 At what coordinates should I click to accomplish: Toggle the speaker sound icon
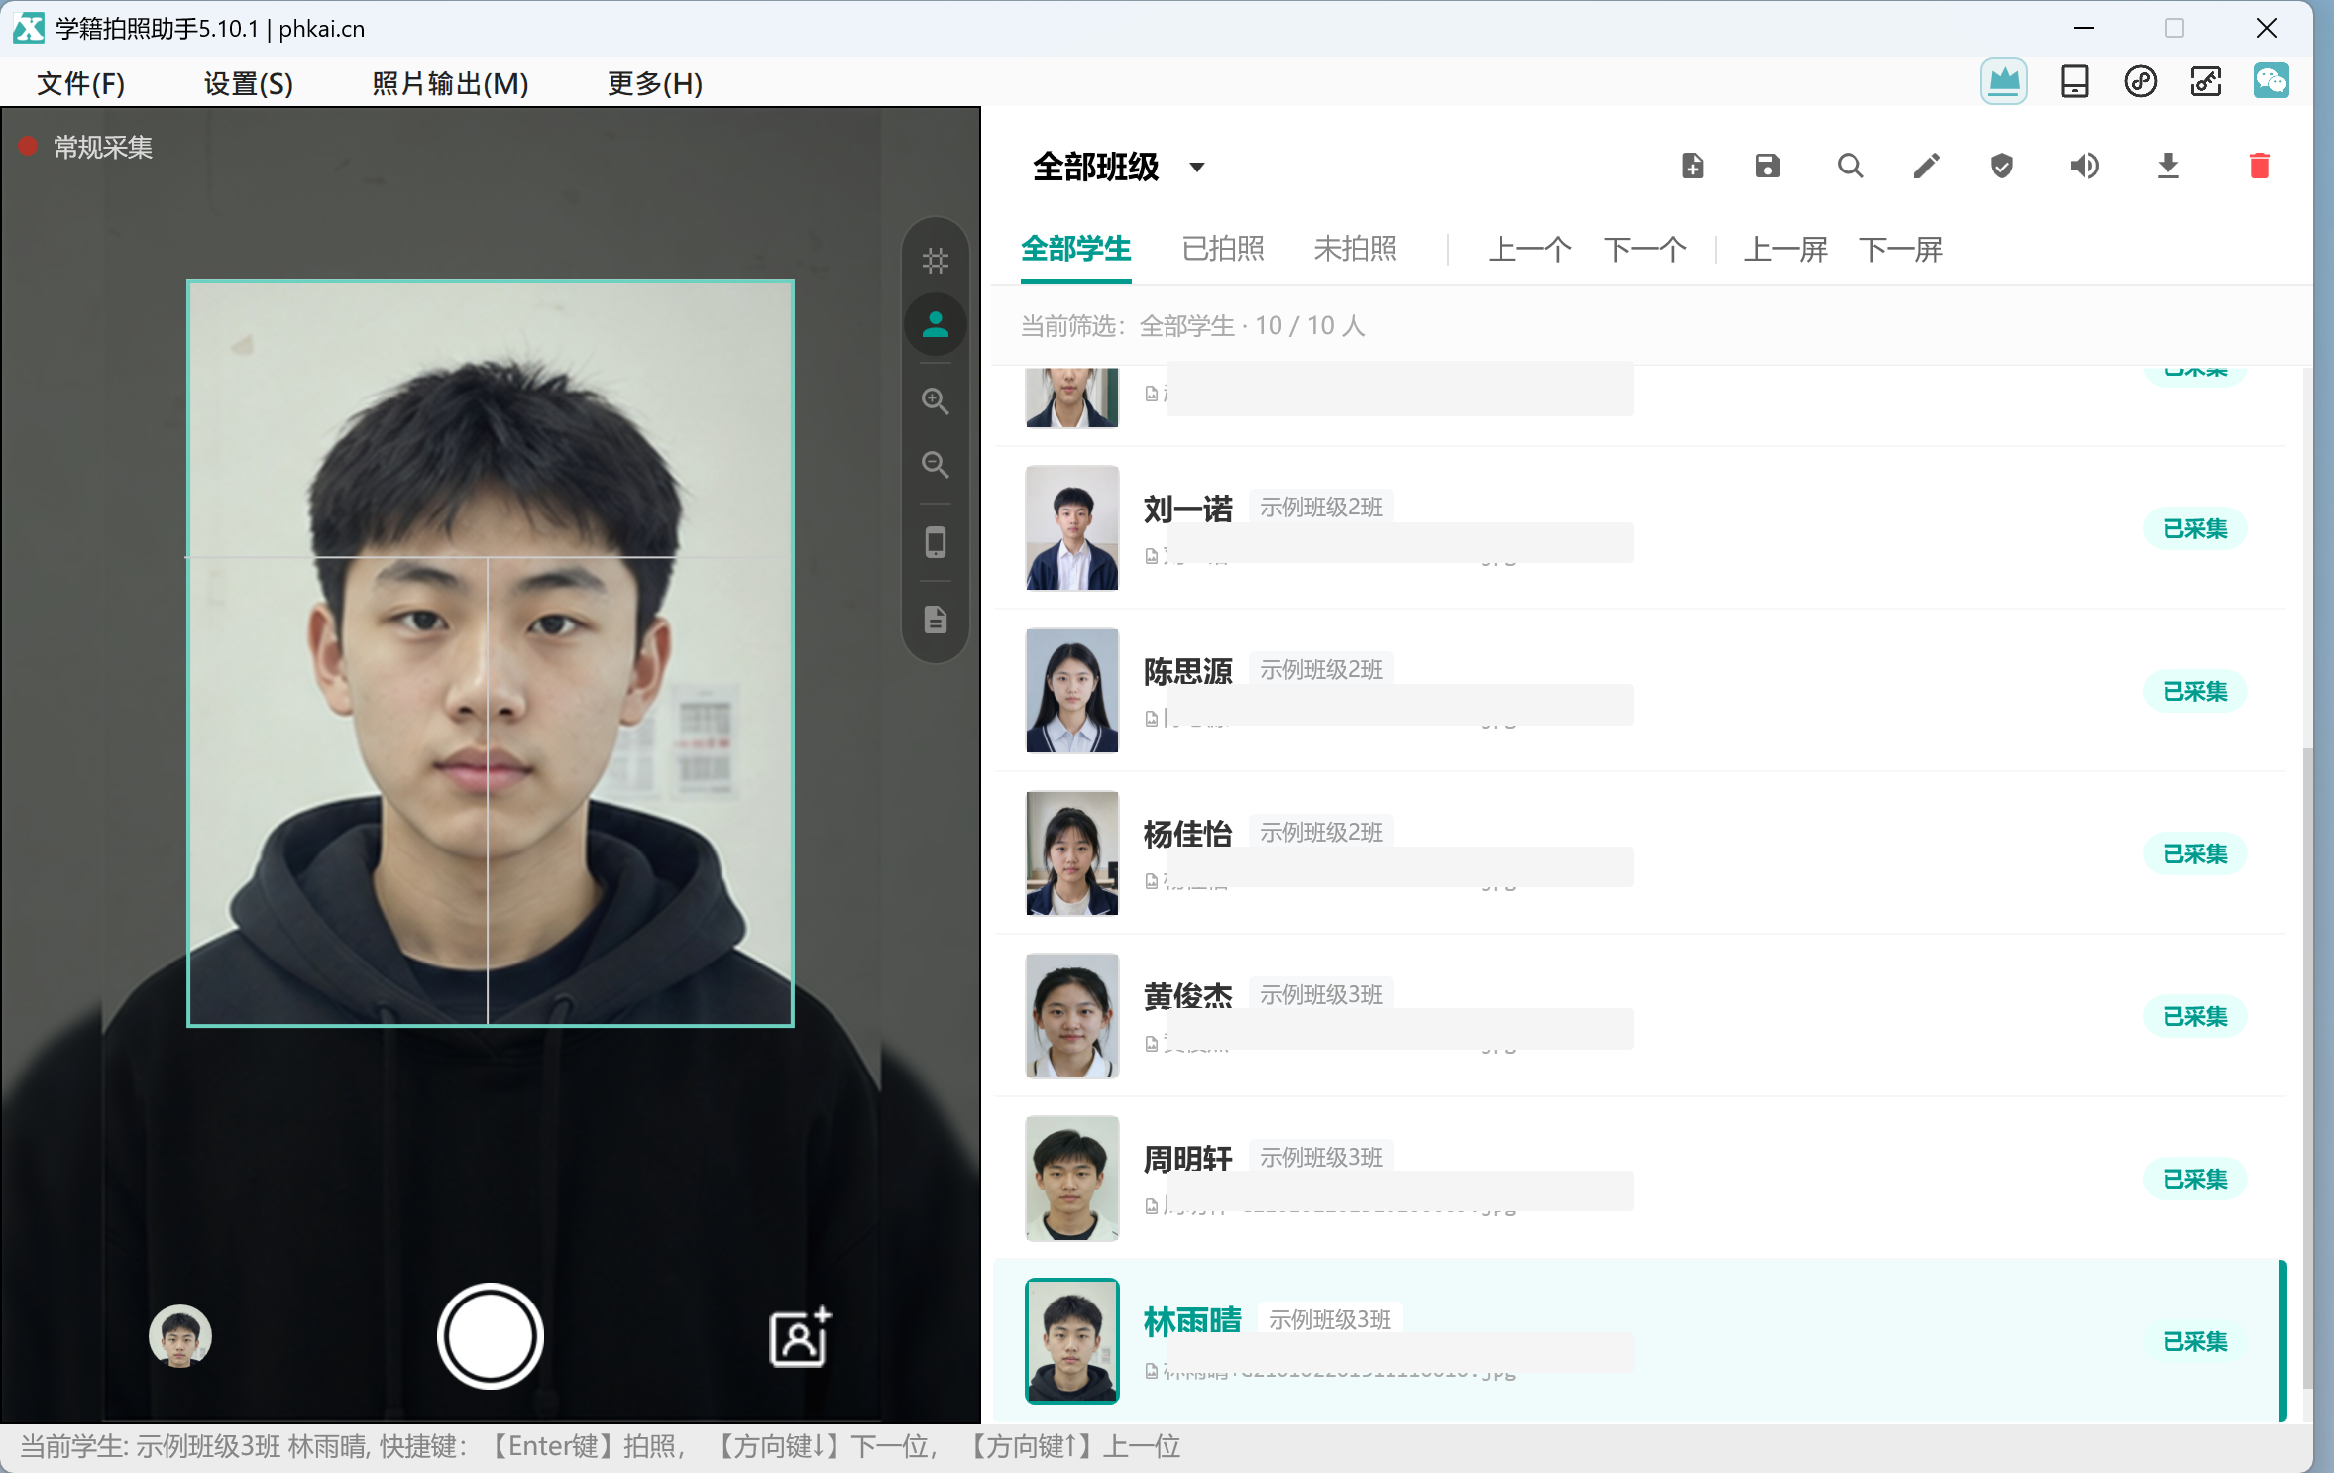pyautogui.click(x=2084, y=166)
